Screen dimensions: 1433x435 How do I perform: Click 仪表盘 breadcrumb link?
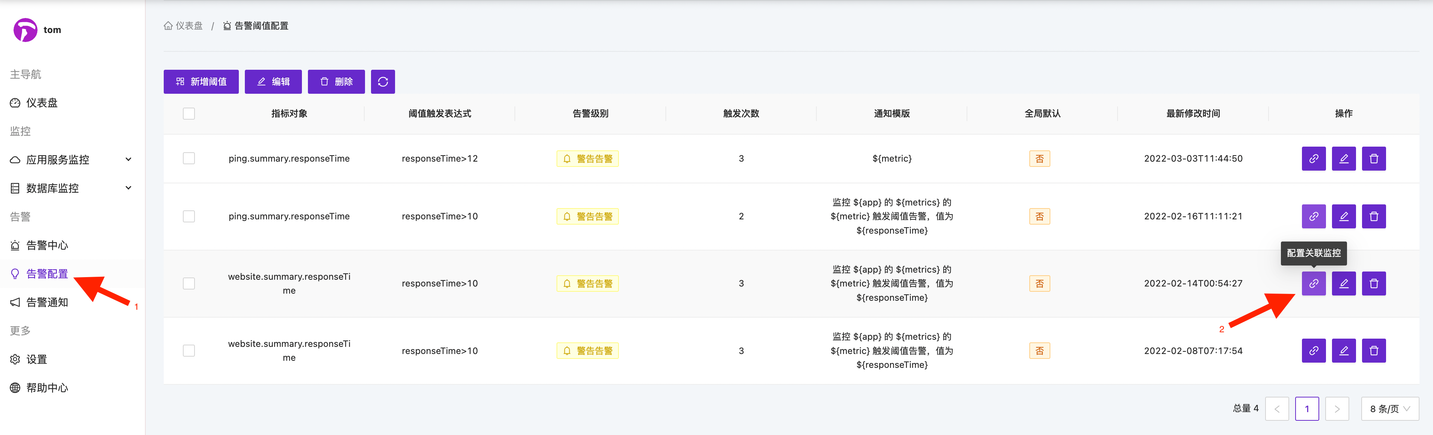pos(189,25)
